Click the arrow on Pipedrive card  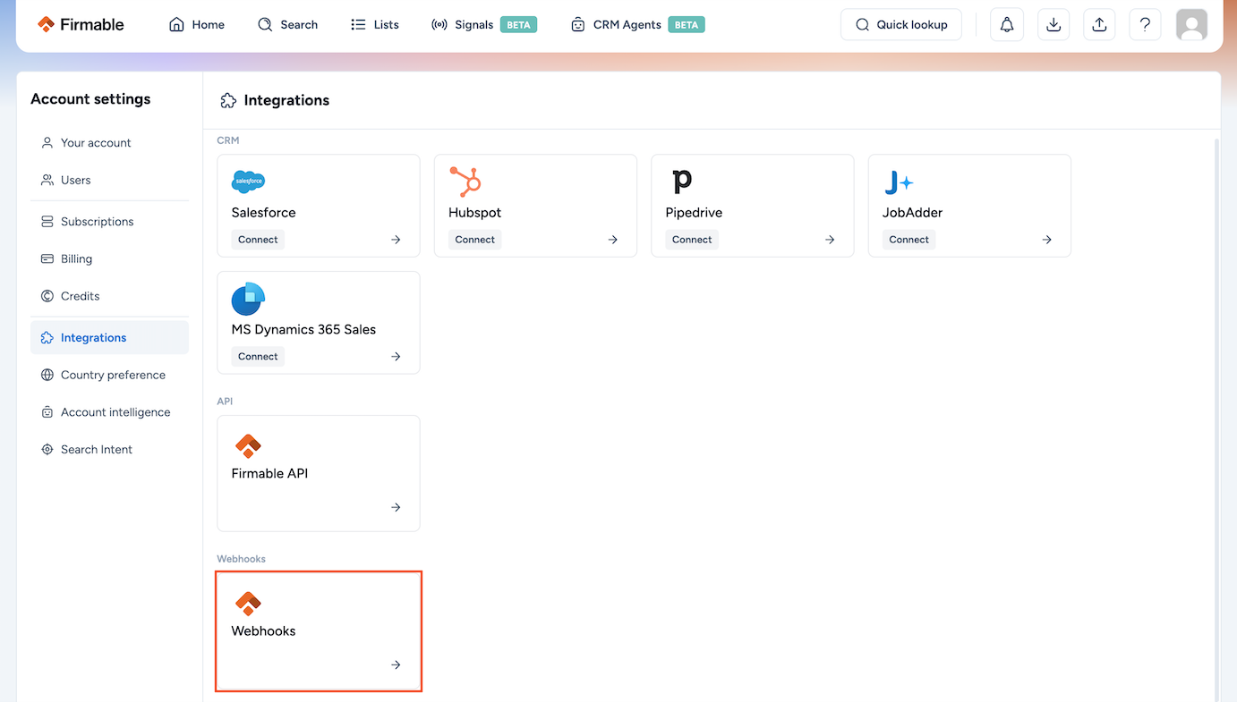pyautogui.click(x=830, y=240)
